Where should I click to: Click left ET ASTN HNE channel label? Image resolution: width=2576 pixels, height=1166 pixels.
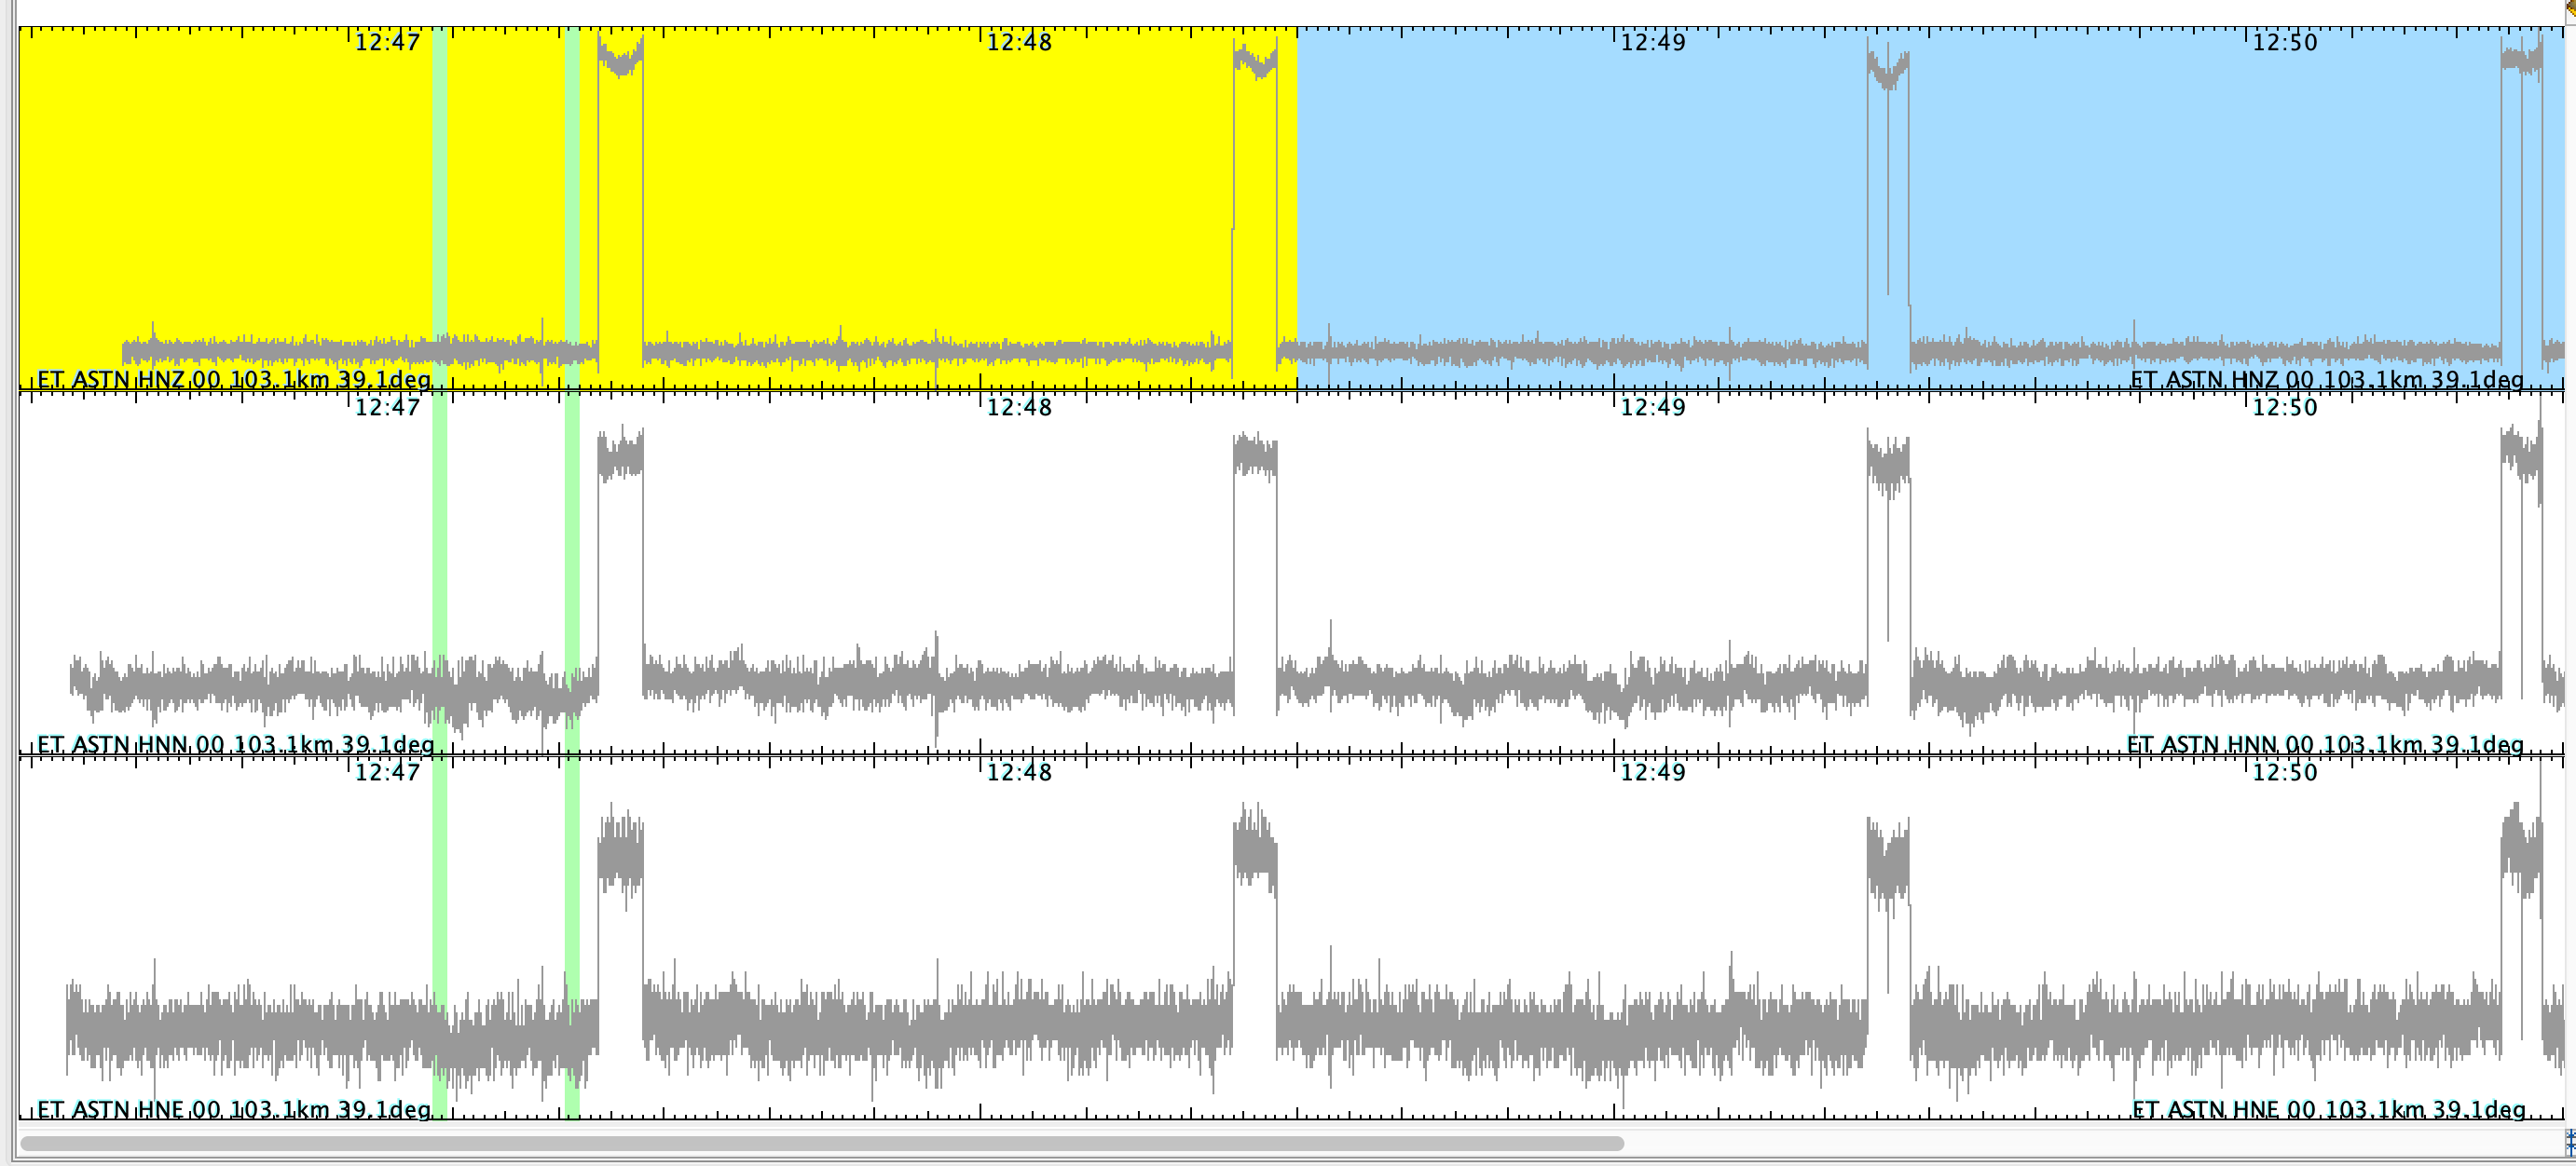coord(233,1109)
